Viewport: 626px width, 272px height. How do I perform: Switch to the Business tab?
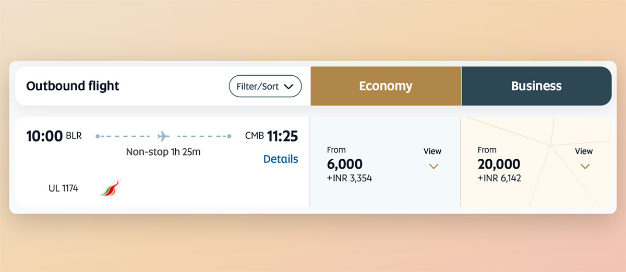click(536, 86)
